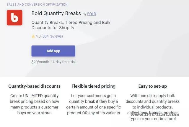Click the Let your customers get paragraph
189x127 pixels.
click(94, 104)
